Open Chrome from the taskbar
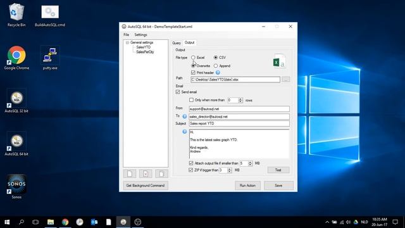The width and height of the screenshot is (405, 228). pos(65,222)
